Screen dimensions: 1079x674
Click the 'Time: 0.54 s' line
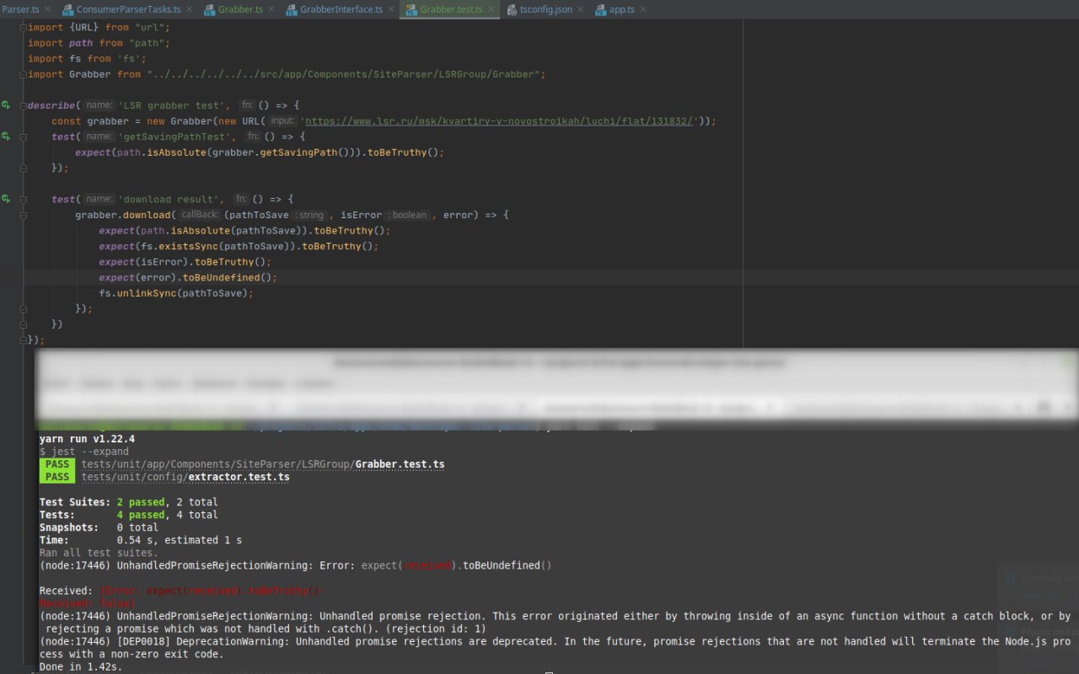pyautogui.click(x=141, y=540)
